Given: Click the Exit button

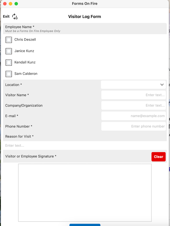Looking at the screenshot, I should click(6, 16).
